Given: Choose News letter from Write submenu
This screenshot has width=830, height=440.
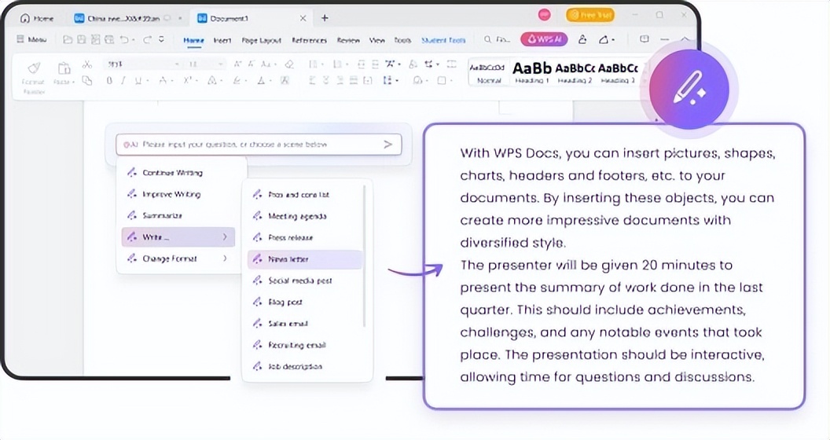Looking at the screenshot, I should tap(304, 259).
